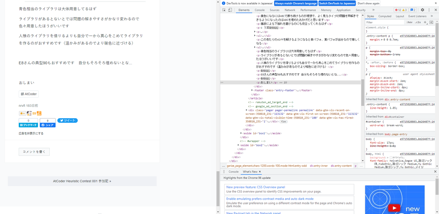Open drawer three-dot menu beside Console
Screen dimensions: 439x214
[x=224, y=172]
